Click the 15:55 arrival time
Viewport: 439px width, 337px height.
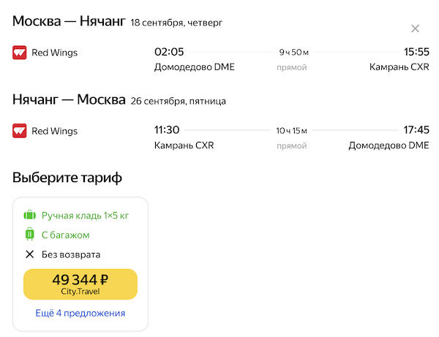416,52
